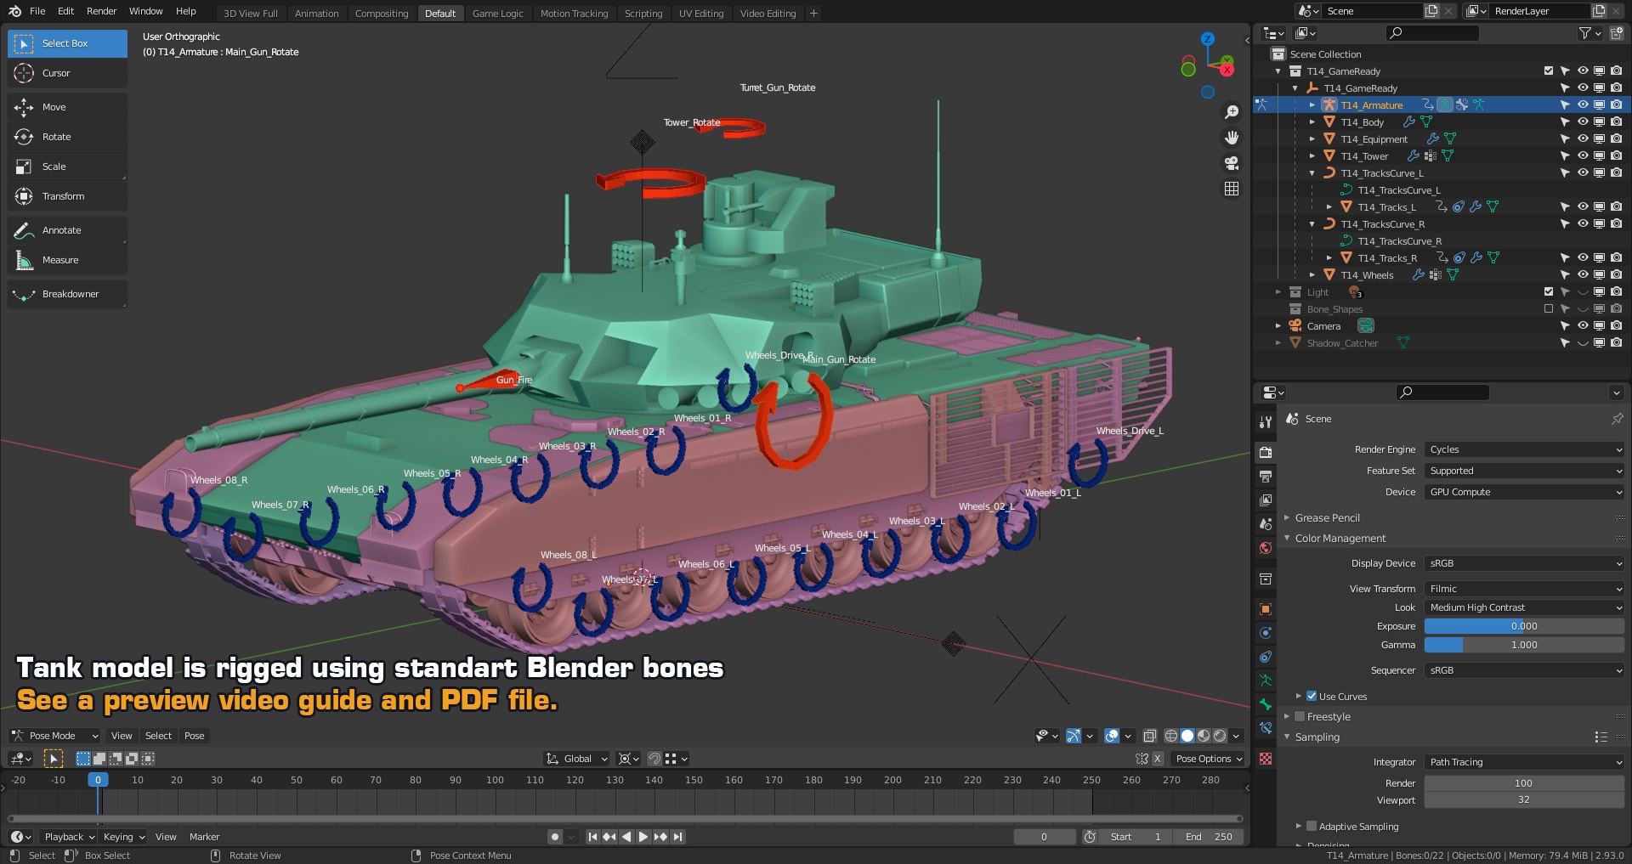The height and width of the screenshot is (864, 1632).
Task: Hide T14_Body in viewport via eye icon
Action: 1583,122
